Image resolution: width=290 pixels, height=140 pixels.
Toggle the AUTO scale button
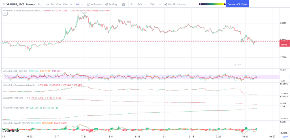click(285, 137)
